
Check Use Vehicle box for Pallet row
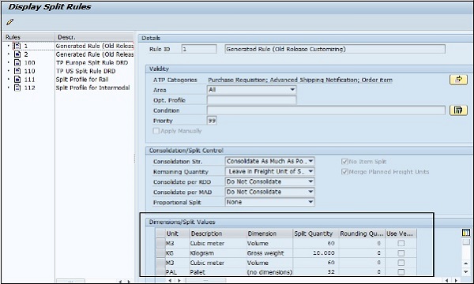pos(401,272)
